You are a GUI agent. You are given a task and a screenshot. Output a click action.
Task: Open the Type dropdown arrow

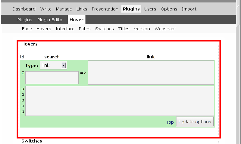tap(64, 65)
